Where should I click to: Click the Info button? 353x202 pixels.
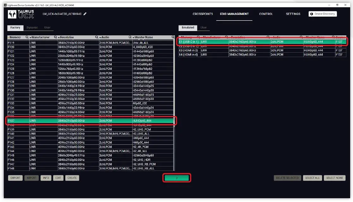[46, 178]
